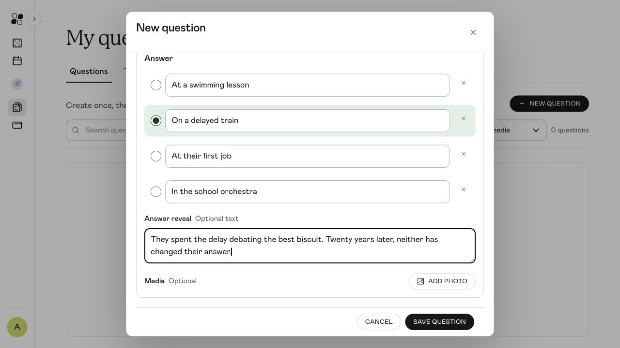Image resolution: width=620 pixels, height=348 pixels.
Task: Click the wedding rings icon in the sidebar
Action: pyautogui.click(x=17, y=84)
